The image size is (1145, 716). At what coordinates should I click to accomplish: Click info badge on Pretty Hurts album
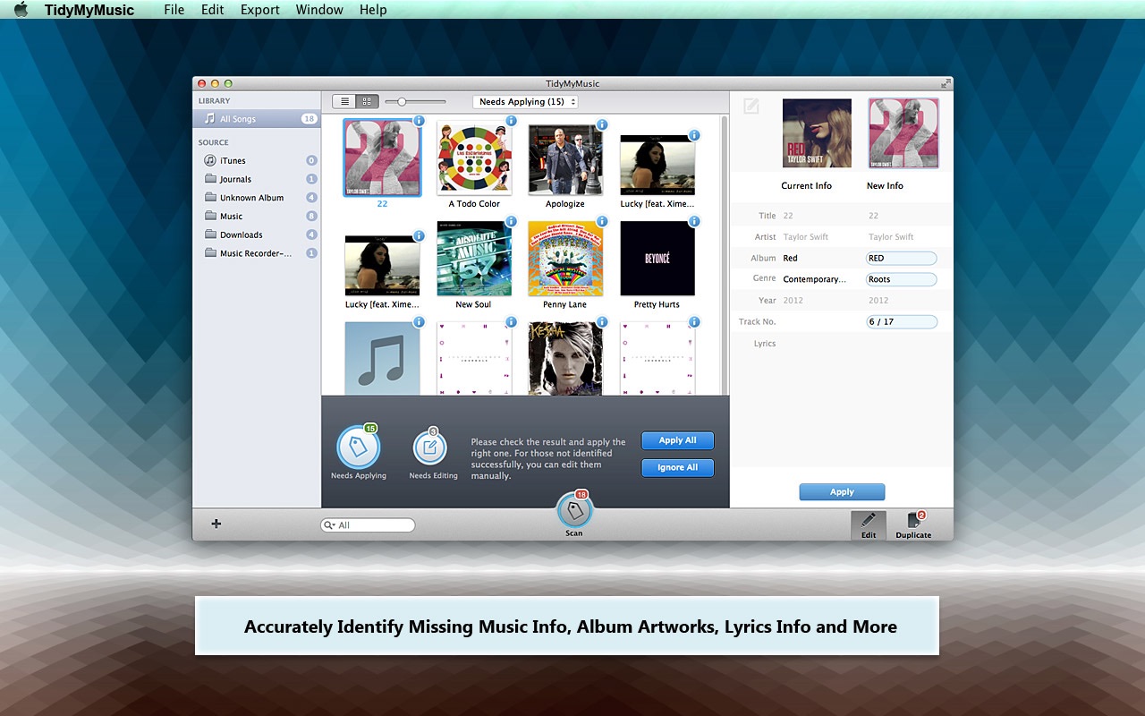coord(693,221)
